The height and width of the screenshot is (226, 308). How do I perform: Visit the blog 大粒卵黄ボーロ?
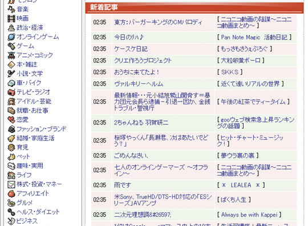(241, 60)
